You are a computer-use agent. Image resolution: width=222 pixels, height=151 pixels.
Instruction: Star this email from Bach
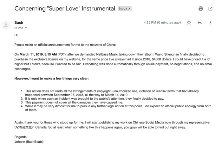pyautogui.click(x=189, y=22)
